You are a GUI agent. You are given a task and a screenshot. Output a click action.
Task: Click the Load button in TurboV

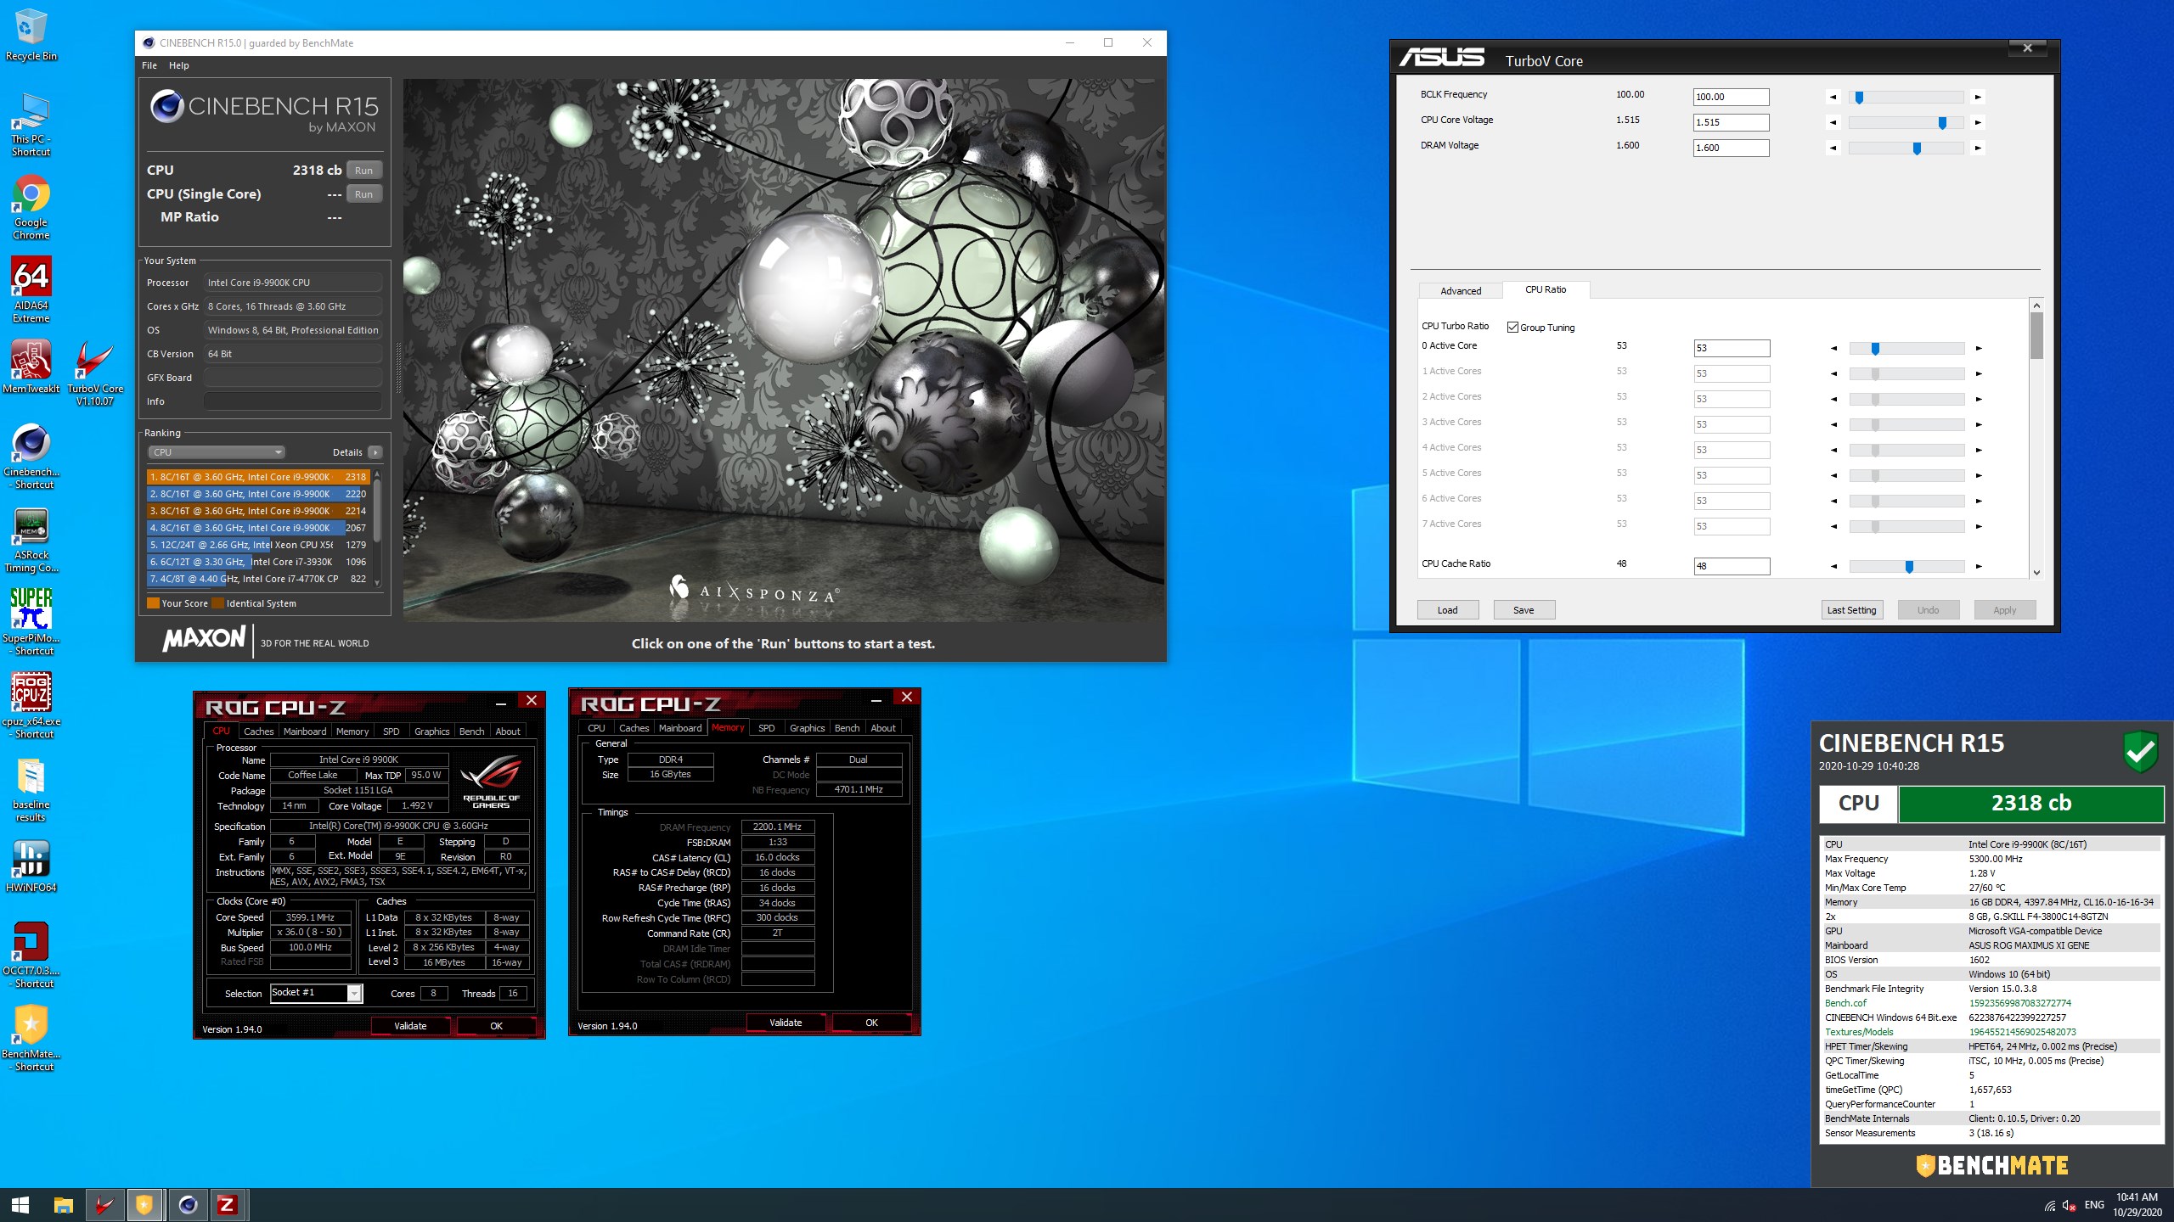pos(1448,610)
